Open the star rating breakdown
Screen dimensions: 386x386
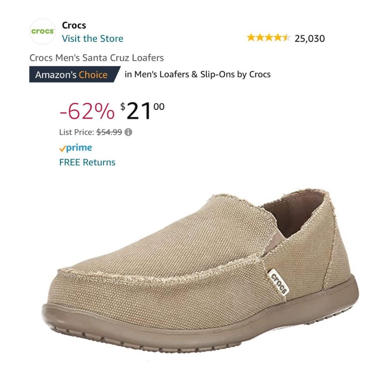pyautogui.click(x=268, y=38)
